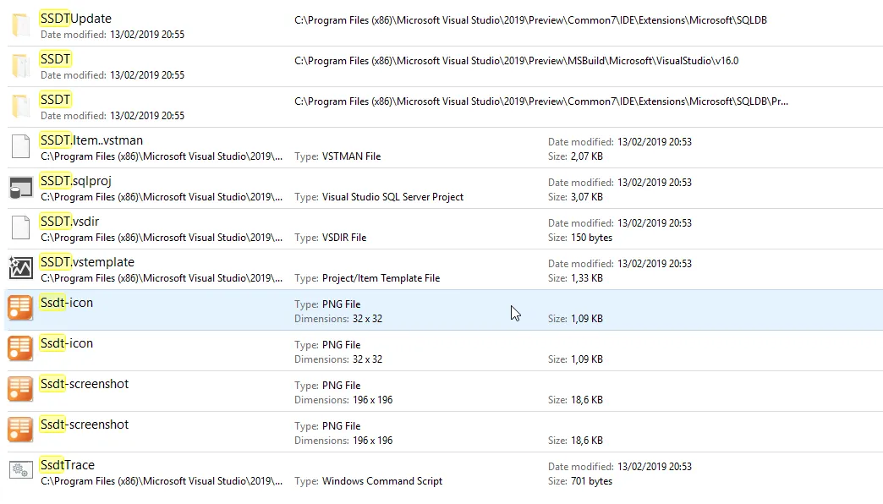Click the folder path ending SQLDB\Pr...
Image resolution: width=883 pixels, height=504 pixels.
coord(541,101)
